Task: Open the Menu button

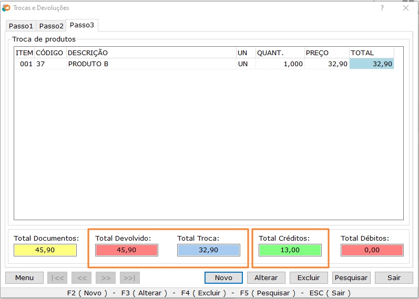Action: 24,278
